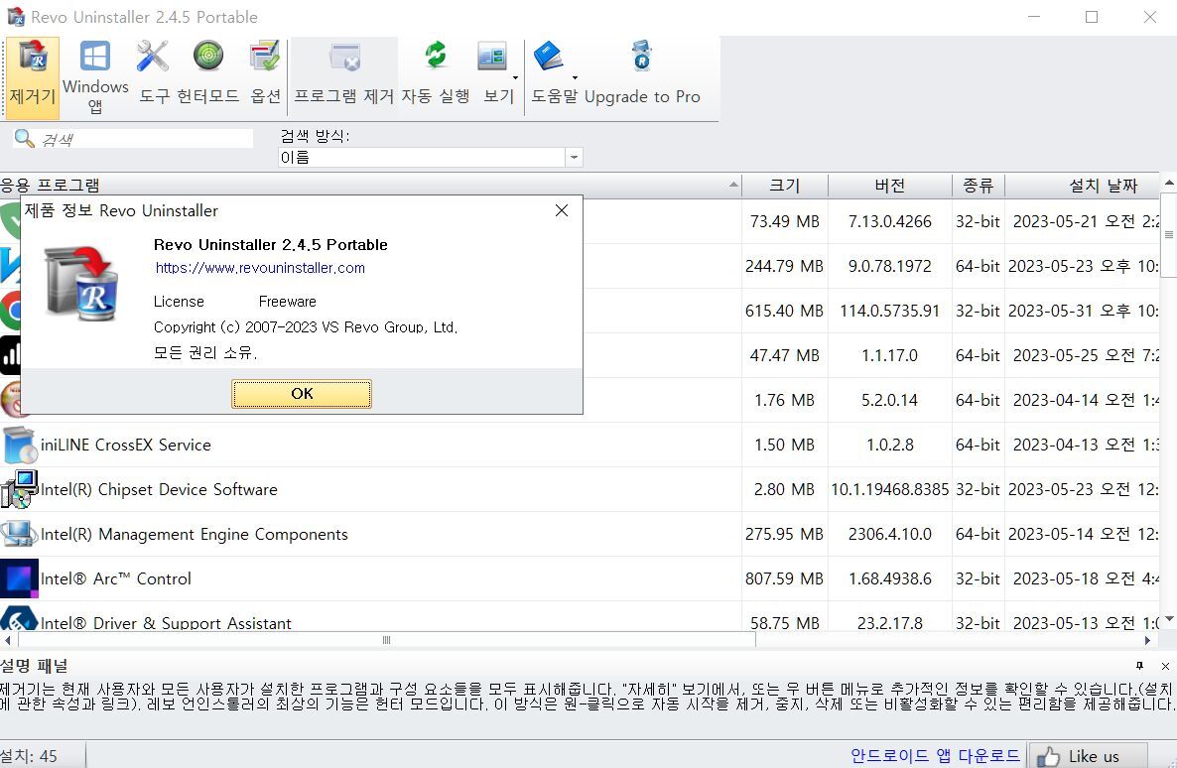Open the 보기 (View) toolbar icon

coord(492,57)
